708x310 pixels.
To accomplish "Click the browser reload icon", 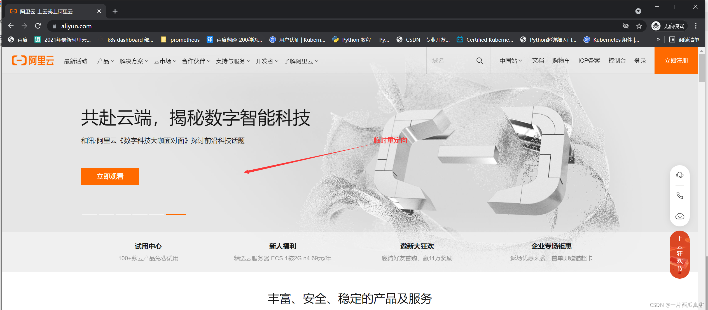I will (38, 26).
